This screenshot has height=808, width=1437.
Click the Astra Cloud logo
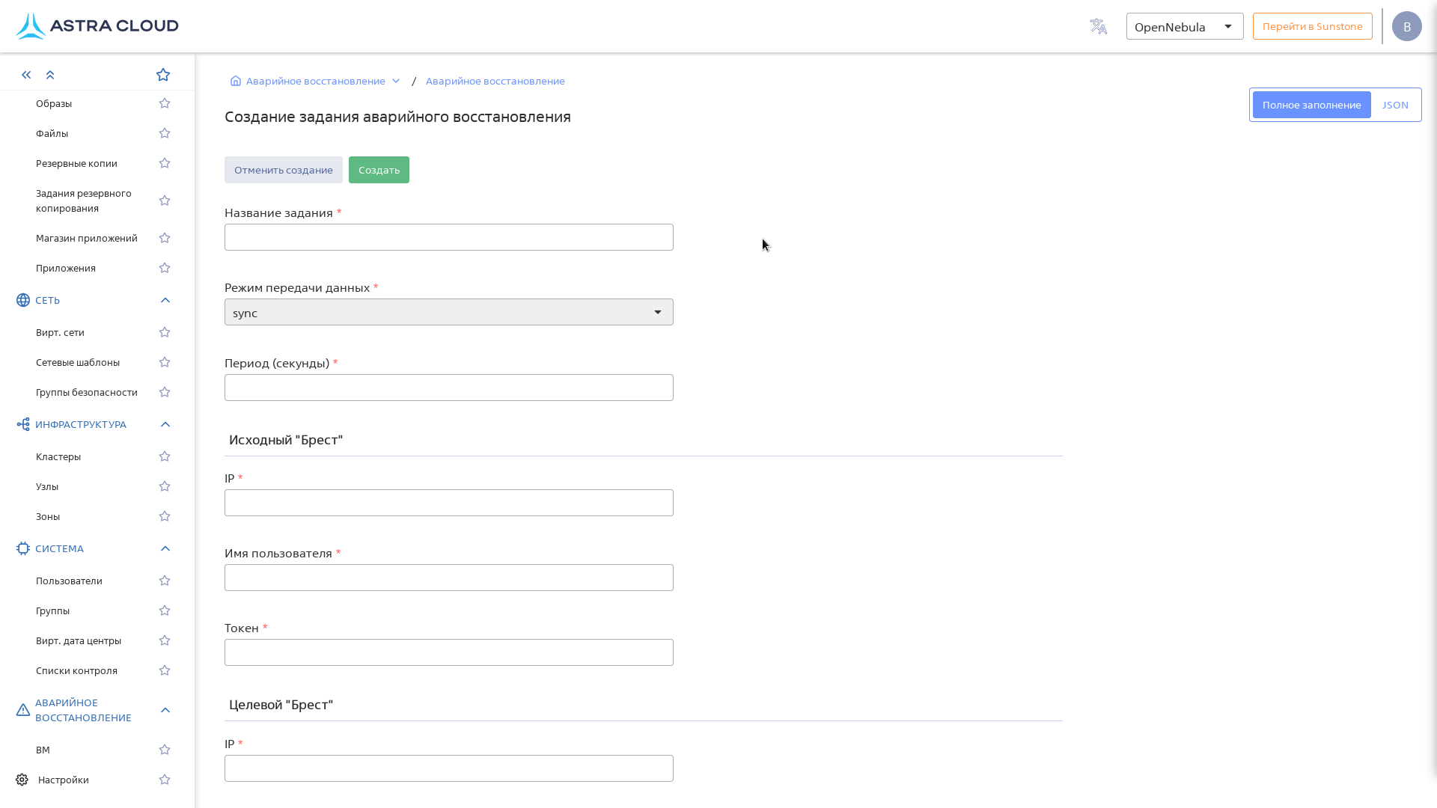tap(97, 26)
